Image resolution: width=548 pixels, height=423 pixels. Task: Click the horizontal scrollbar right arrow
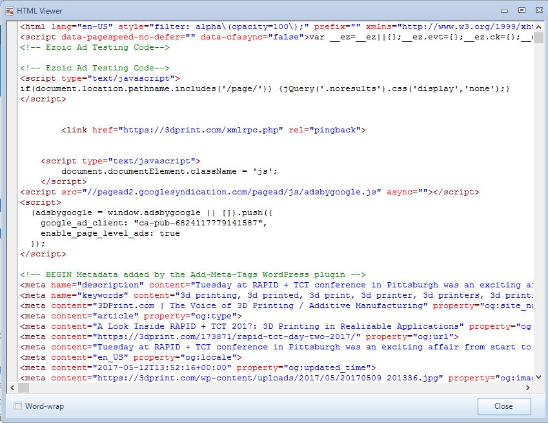point(528,387)
